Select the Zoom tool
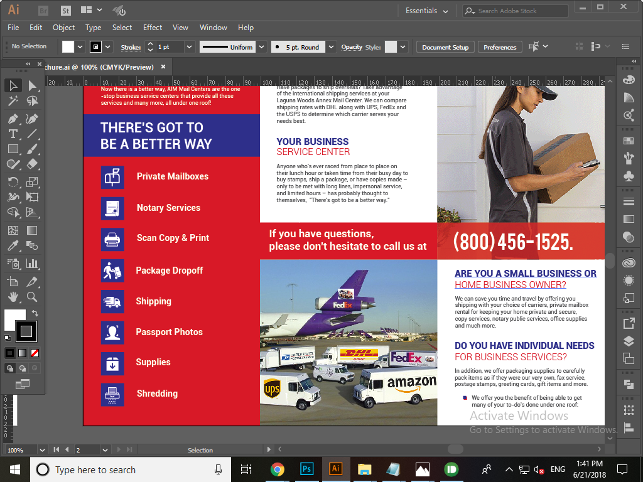The image size is (643, 482). [32, 297]
